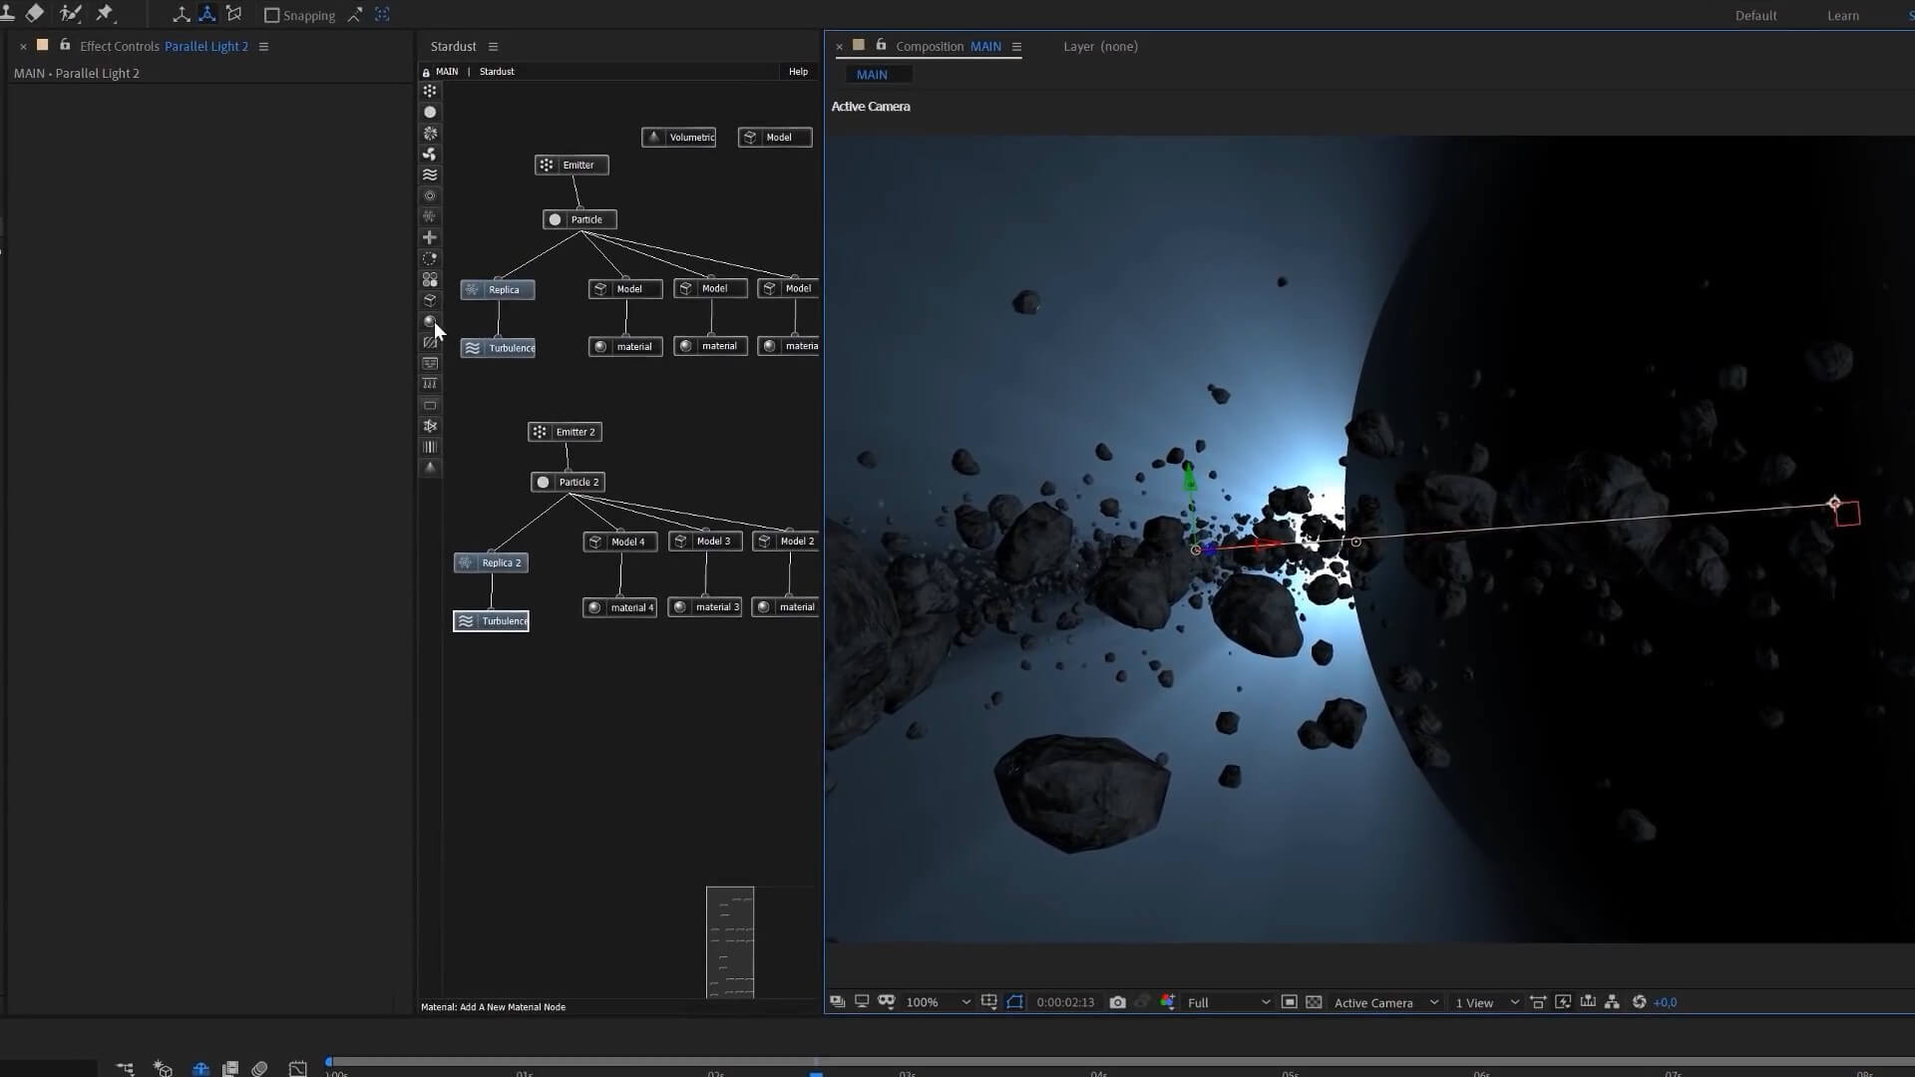Toggle lock on Effect Controls panel
This screenshot has width=1915, height=1077.
(x=65, y=45)
